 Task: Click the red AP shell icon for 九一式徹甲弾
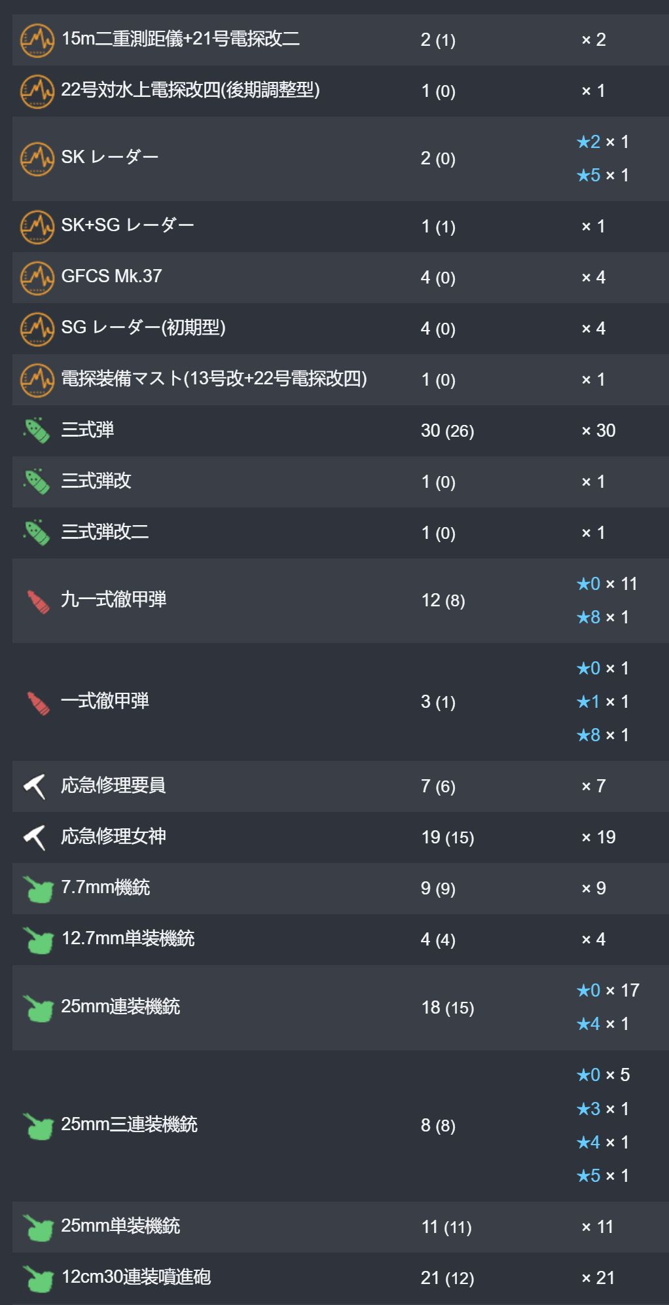(x=38, y=601)
